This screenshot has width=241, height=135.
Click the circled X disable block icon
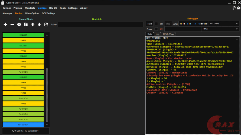19,25
